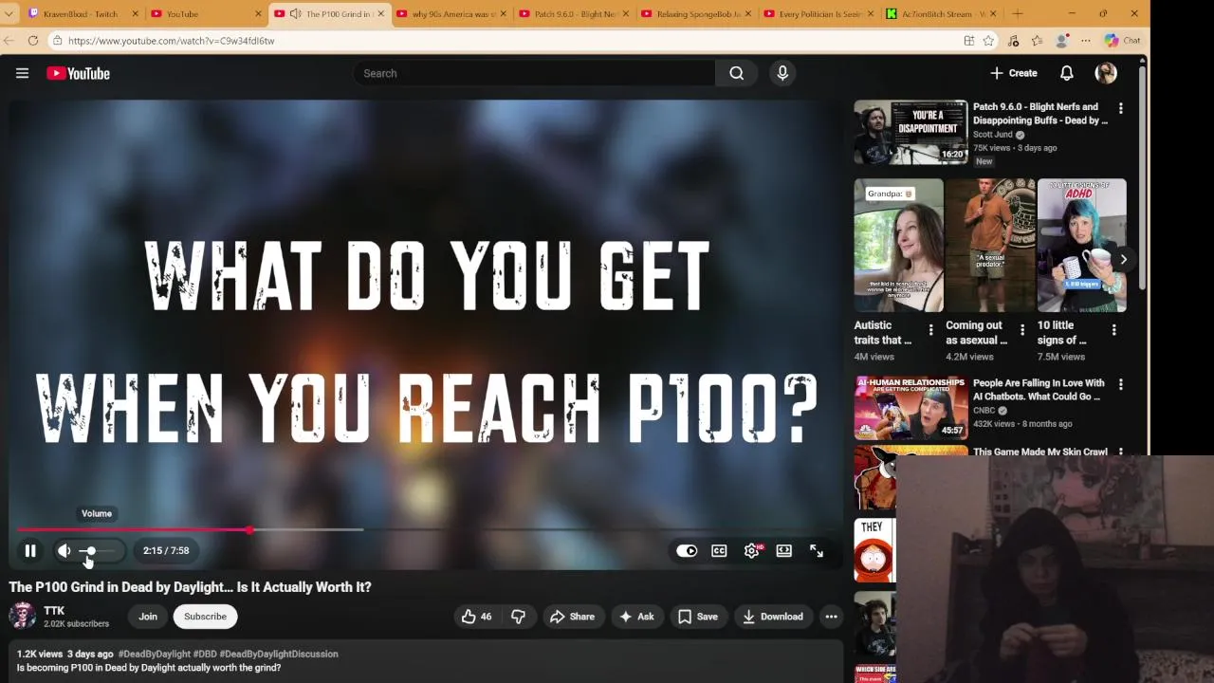Toggle the autoplay switch

[x=687, y=551]
